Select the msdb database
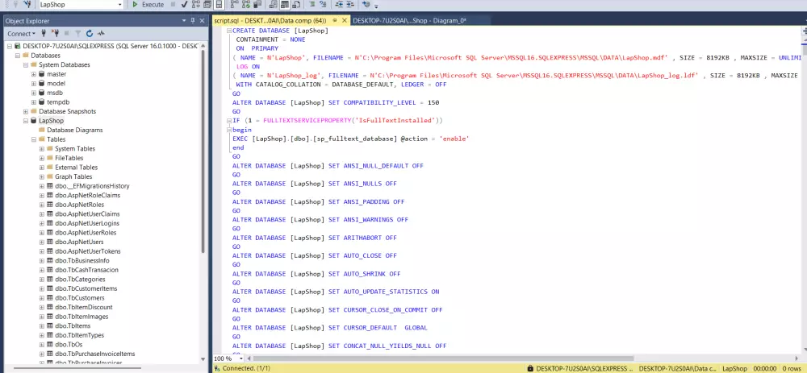Viewport: 807px width, 373px height. click(55, 93)
